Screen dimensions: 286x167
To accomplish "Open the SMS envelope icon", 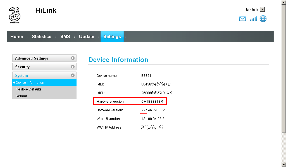I will (x=242, y=19).
